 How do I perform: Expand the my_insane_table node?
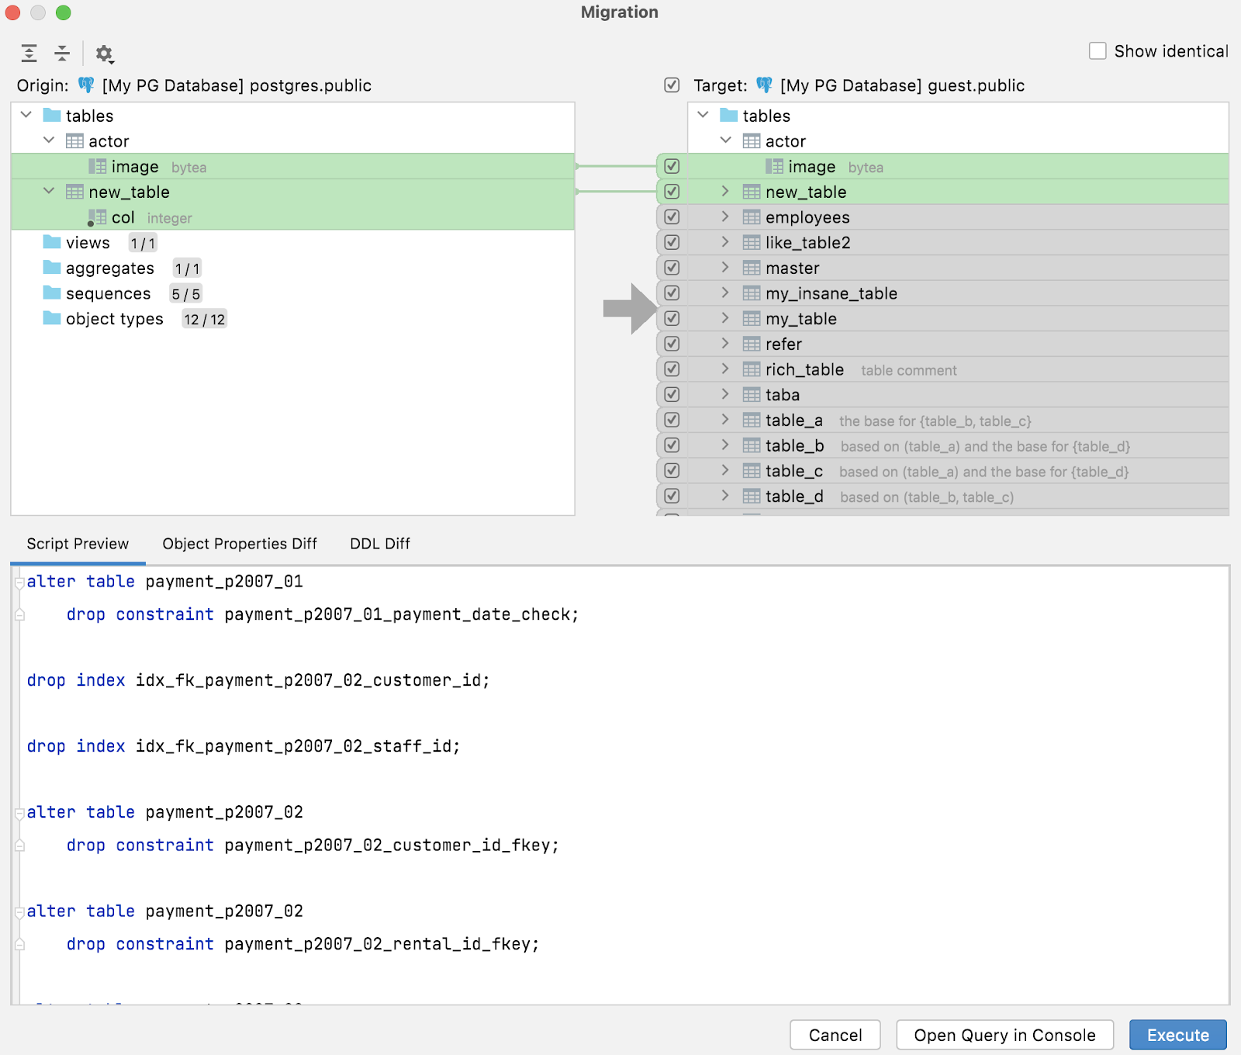pos(725,292)
